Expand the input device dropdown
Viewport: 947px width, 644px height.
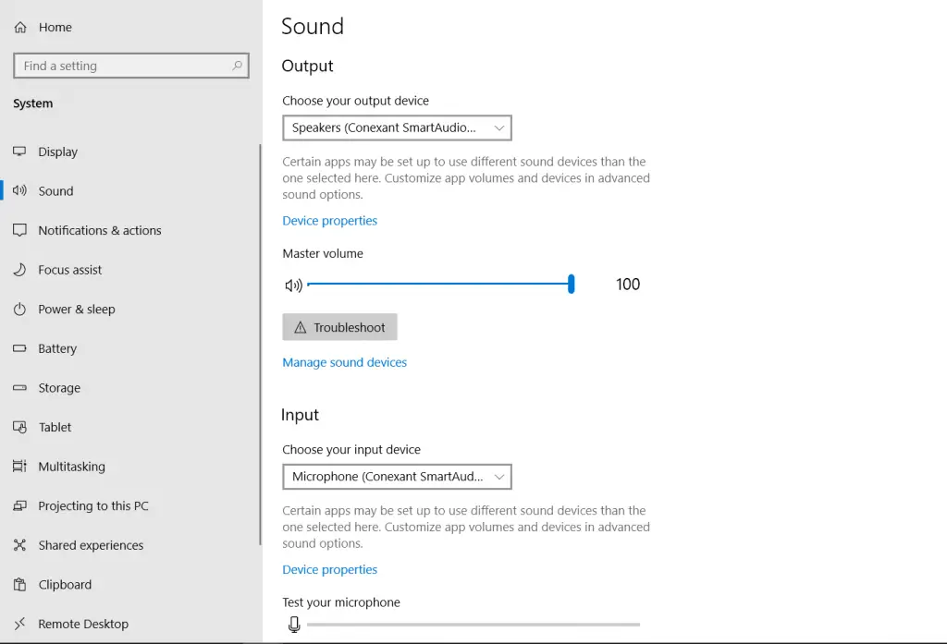[397, 477]
